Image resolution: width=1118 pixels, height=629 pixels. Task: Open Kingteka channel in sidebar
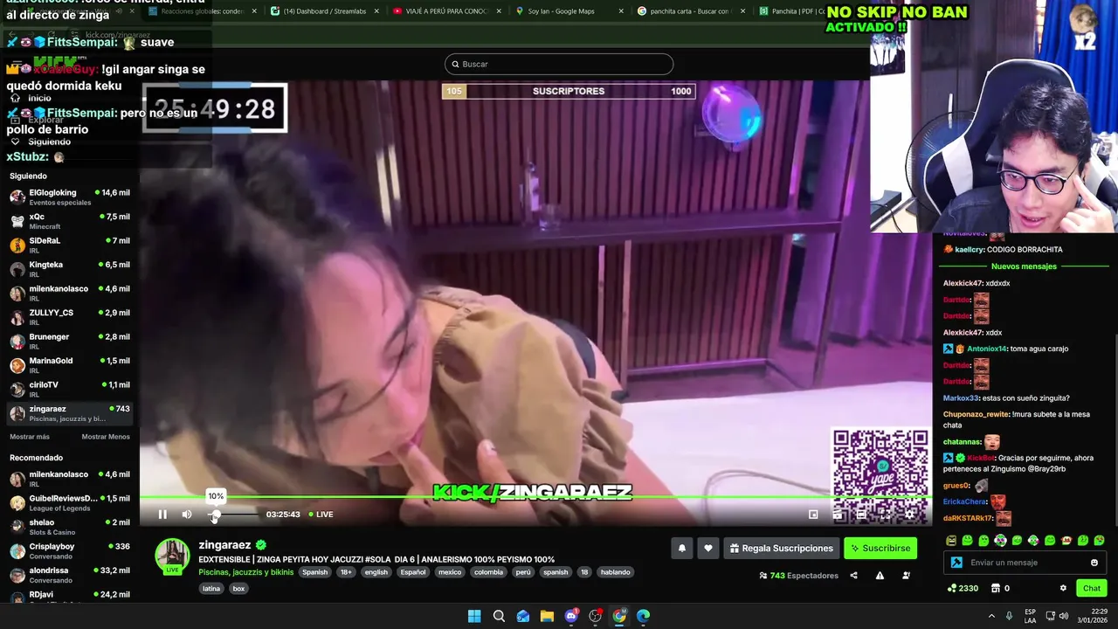click(70, 269)
